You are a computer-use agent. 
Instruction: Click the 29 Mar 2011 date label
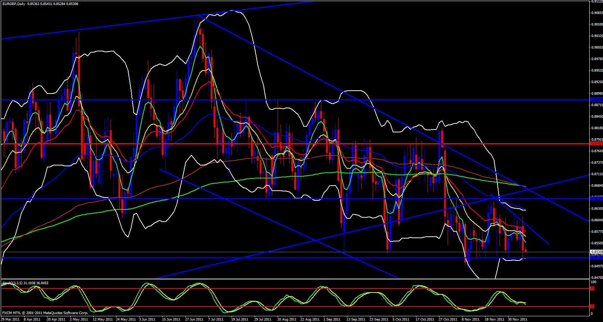click(11, 319)
